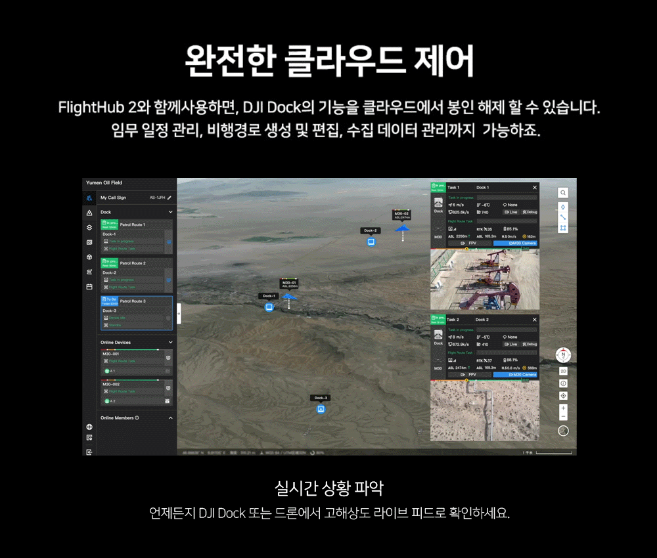
Task: Click the Online Members info icon
Action: 137,418
